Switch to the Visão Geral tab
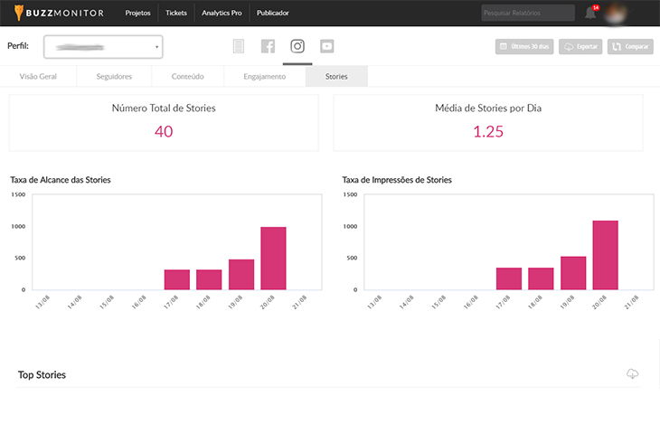The width and height of the screenshot is (660, 434). coord(37,77)
